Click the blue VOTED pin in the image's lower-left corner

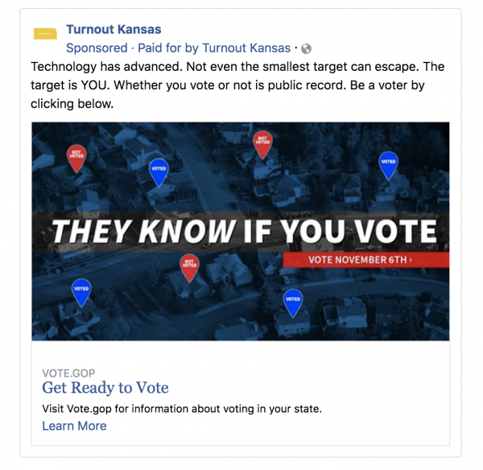pos(81,291)
